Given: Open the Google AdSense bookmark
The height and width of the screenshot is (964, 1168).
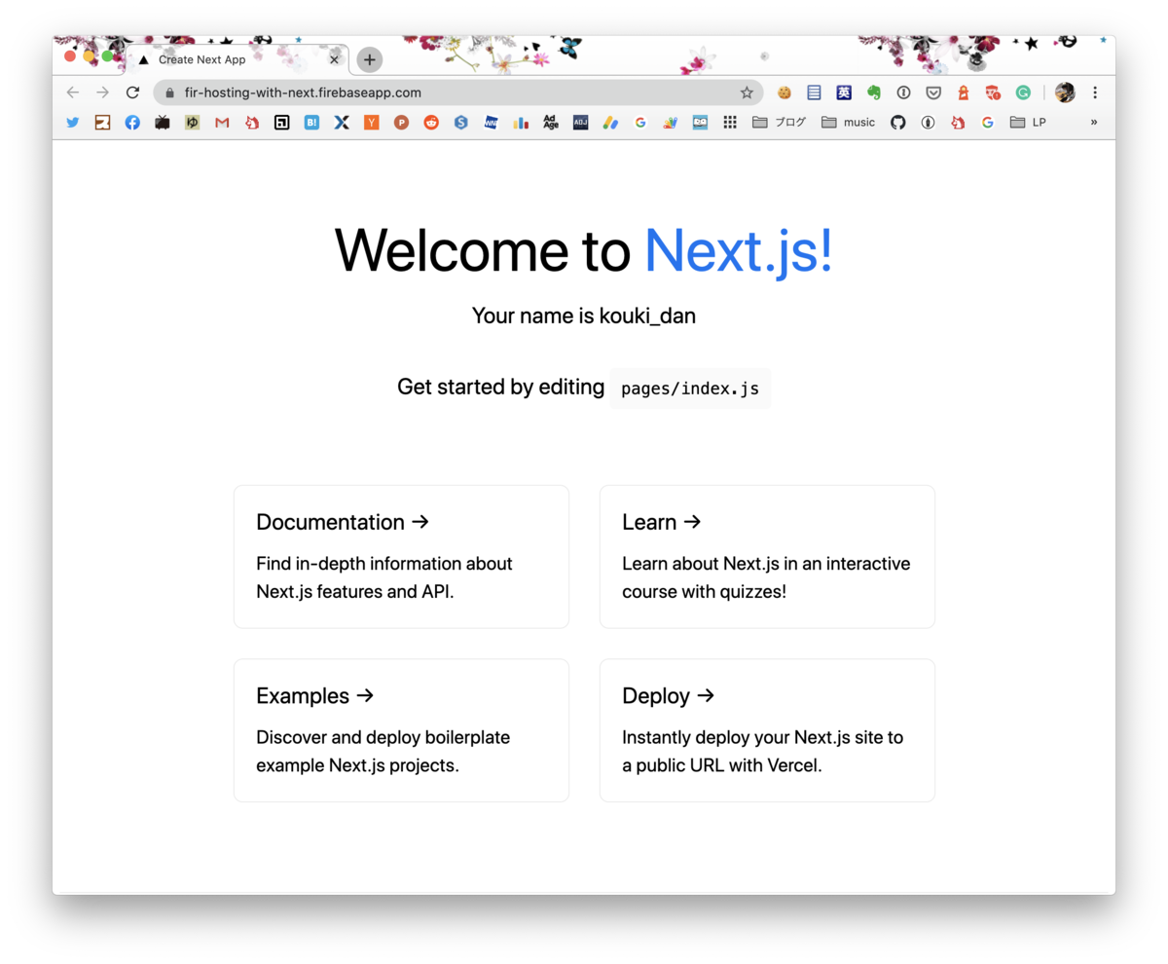Looking at the screenshot, I should 610,123.
